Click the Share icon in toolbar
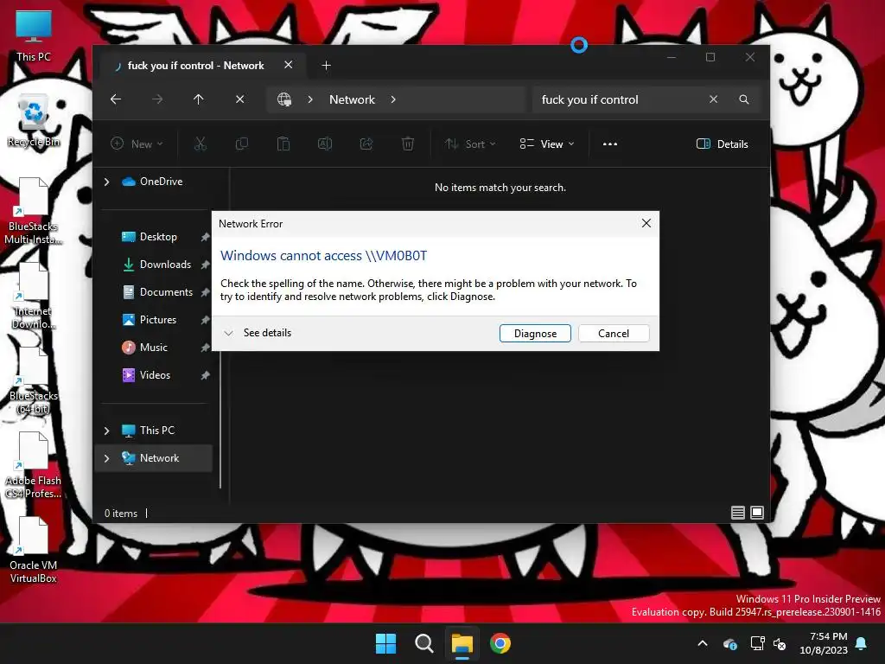The height and width of the screenshot is (664, 885). 366,144
